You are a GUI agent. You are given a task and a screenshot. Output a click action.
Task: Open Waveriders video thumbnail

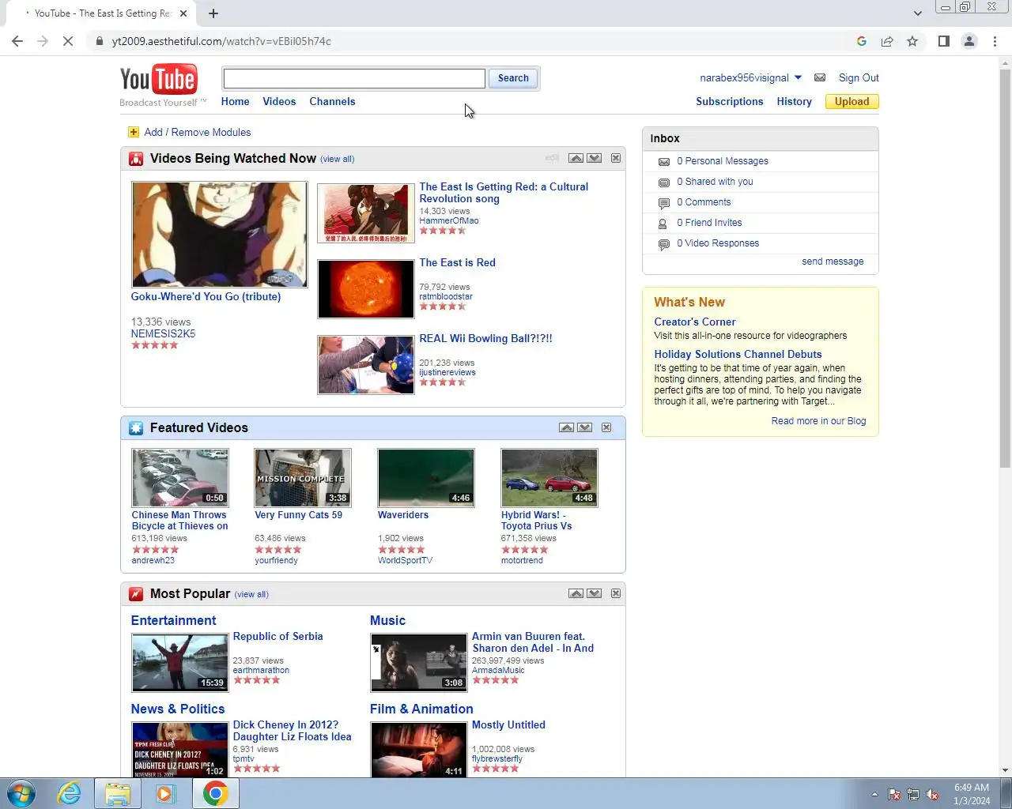coord(425,478)
